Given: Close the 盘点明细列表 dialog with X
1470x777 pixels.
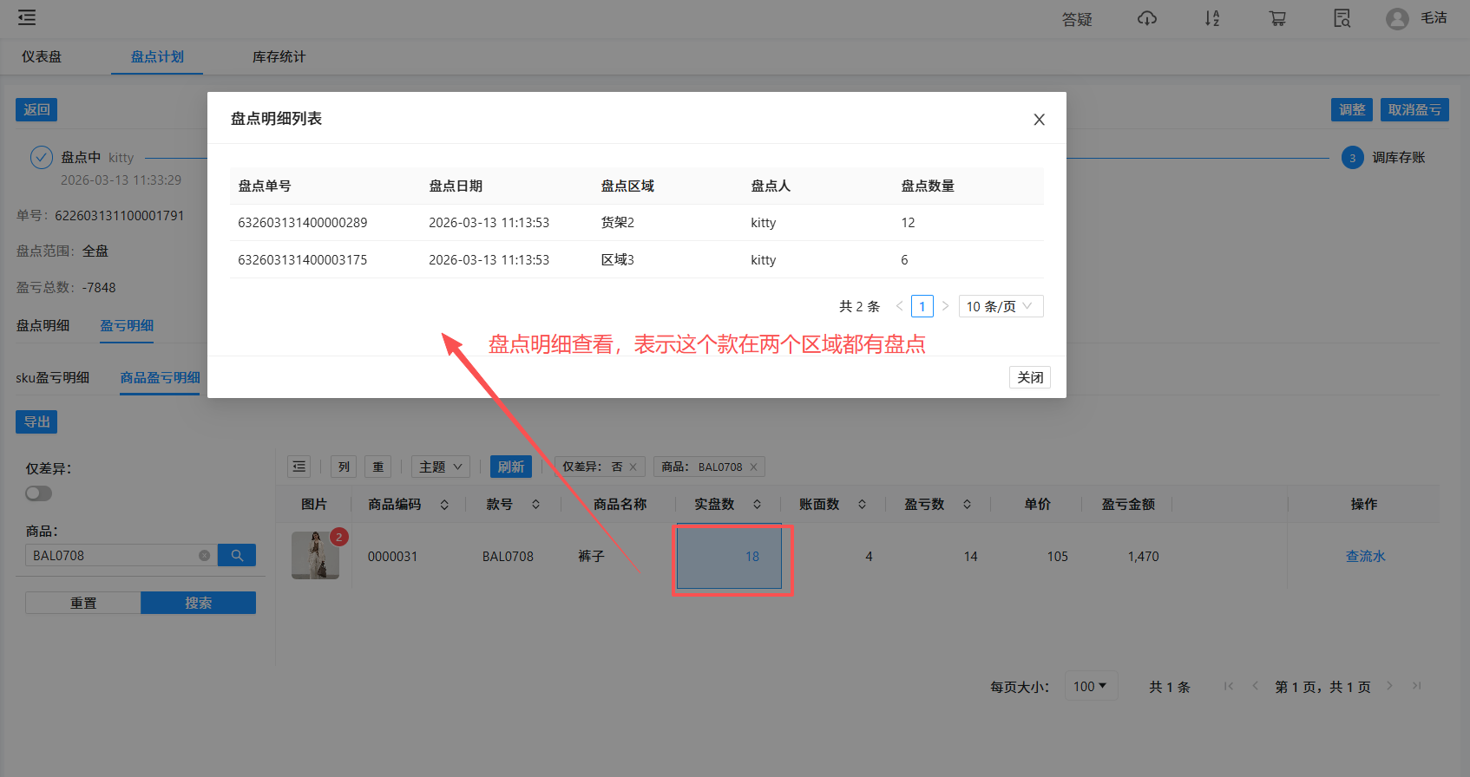Looking at the screenshot, I should pos(1039,120).
